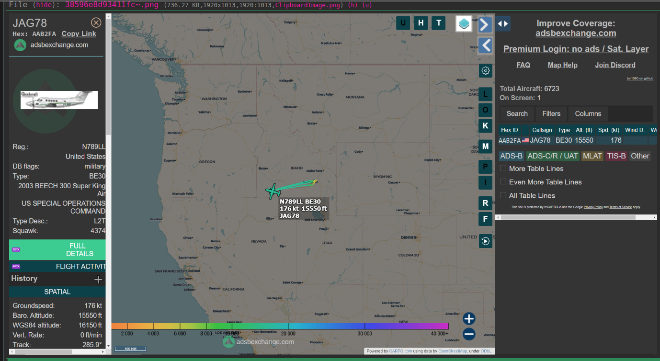
Task: Click the I map button
Action: (x=485, y=182)
